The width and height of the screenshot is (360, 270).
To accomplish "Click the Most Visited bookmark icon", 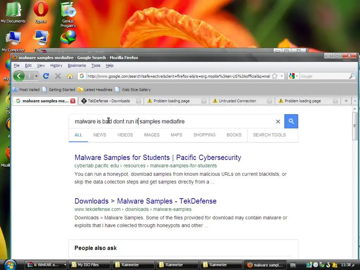I will (15, 90).
